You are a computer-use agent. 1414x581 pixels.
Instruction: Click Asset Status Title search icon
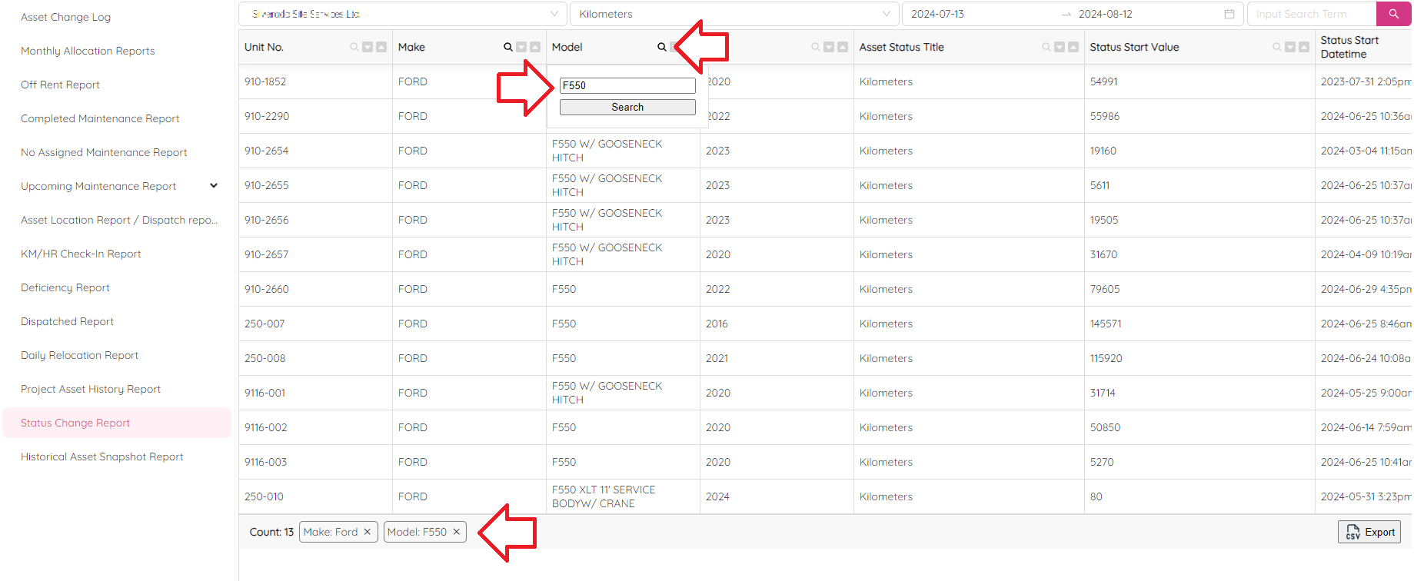(1046, 47)
